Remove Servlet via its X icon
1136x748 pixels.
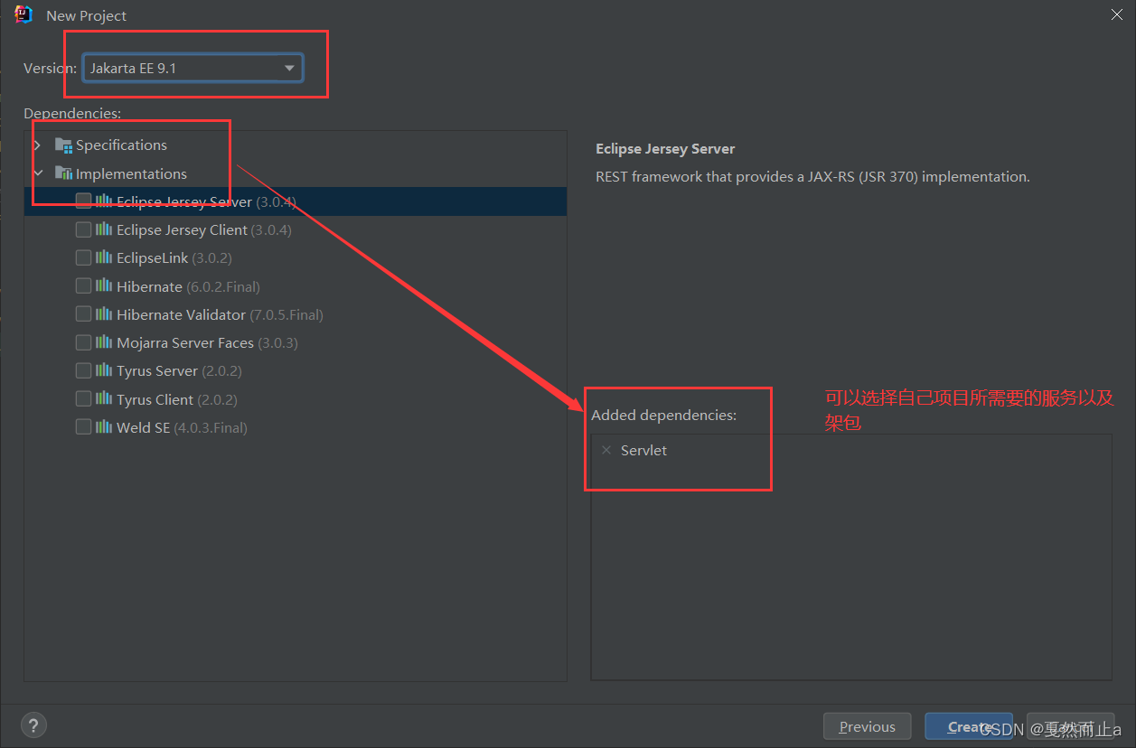coord(606,450)
